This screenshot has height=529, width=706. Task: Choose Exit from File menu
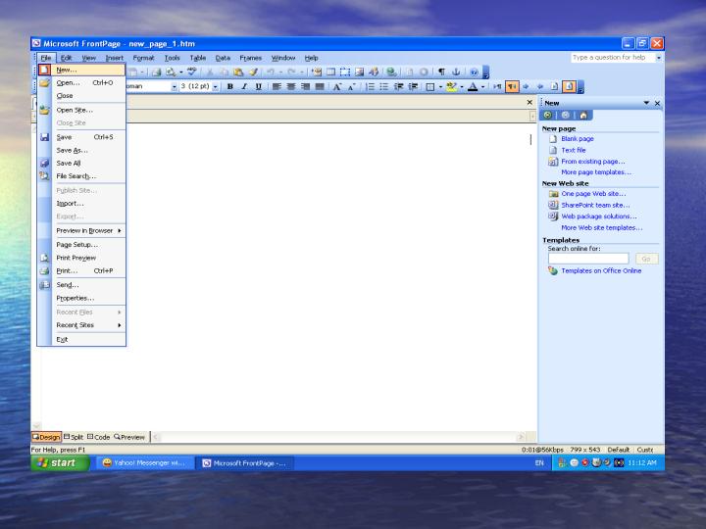(81, 340)
